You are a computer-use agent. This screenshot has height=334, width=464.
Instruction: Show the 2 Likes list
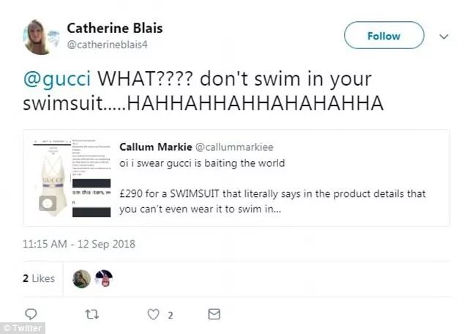coord(38,278)
